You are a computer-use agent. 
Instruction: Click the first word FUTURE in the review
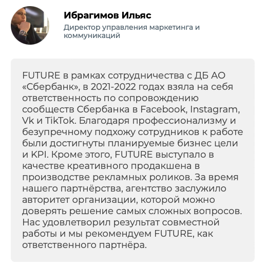pyautogui.click(x=41, y=75)
